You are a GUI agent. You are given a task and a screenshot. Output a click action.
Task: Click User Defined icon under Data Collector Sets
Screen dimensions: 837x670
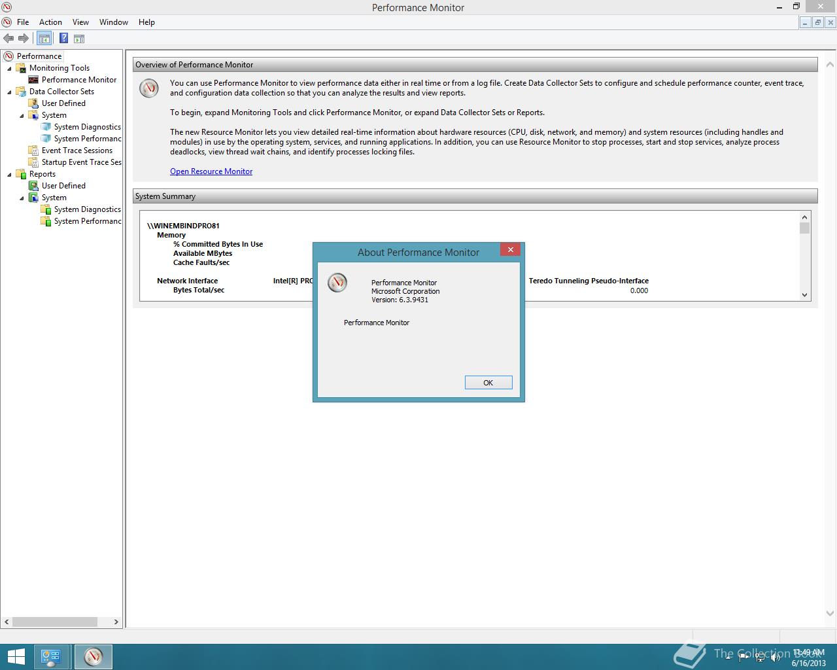[33, 103]
